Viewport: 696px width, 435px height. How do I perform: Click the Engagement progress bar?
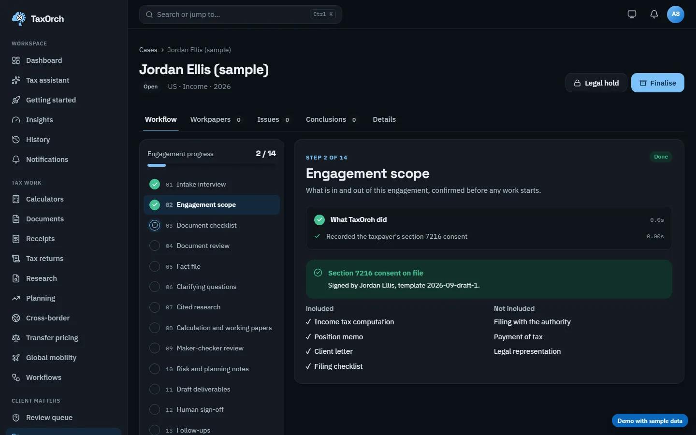(212, 165)
